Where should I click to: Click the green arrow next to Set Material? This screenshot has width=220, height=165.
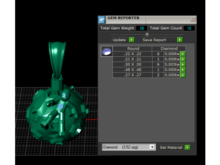[187, 148]
